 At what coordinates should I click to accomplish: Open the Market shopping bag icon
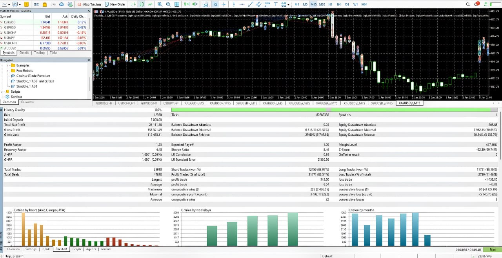[x=45, y=4]
